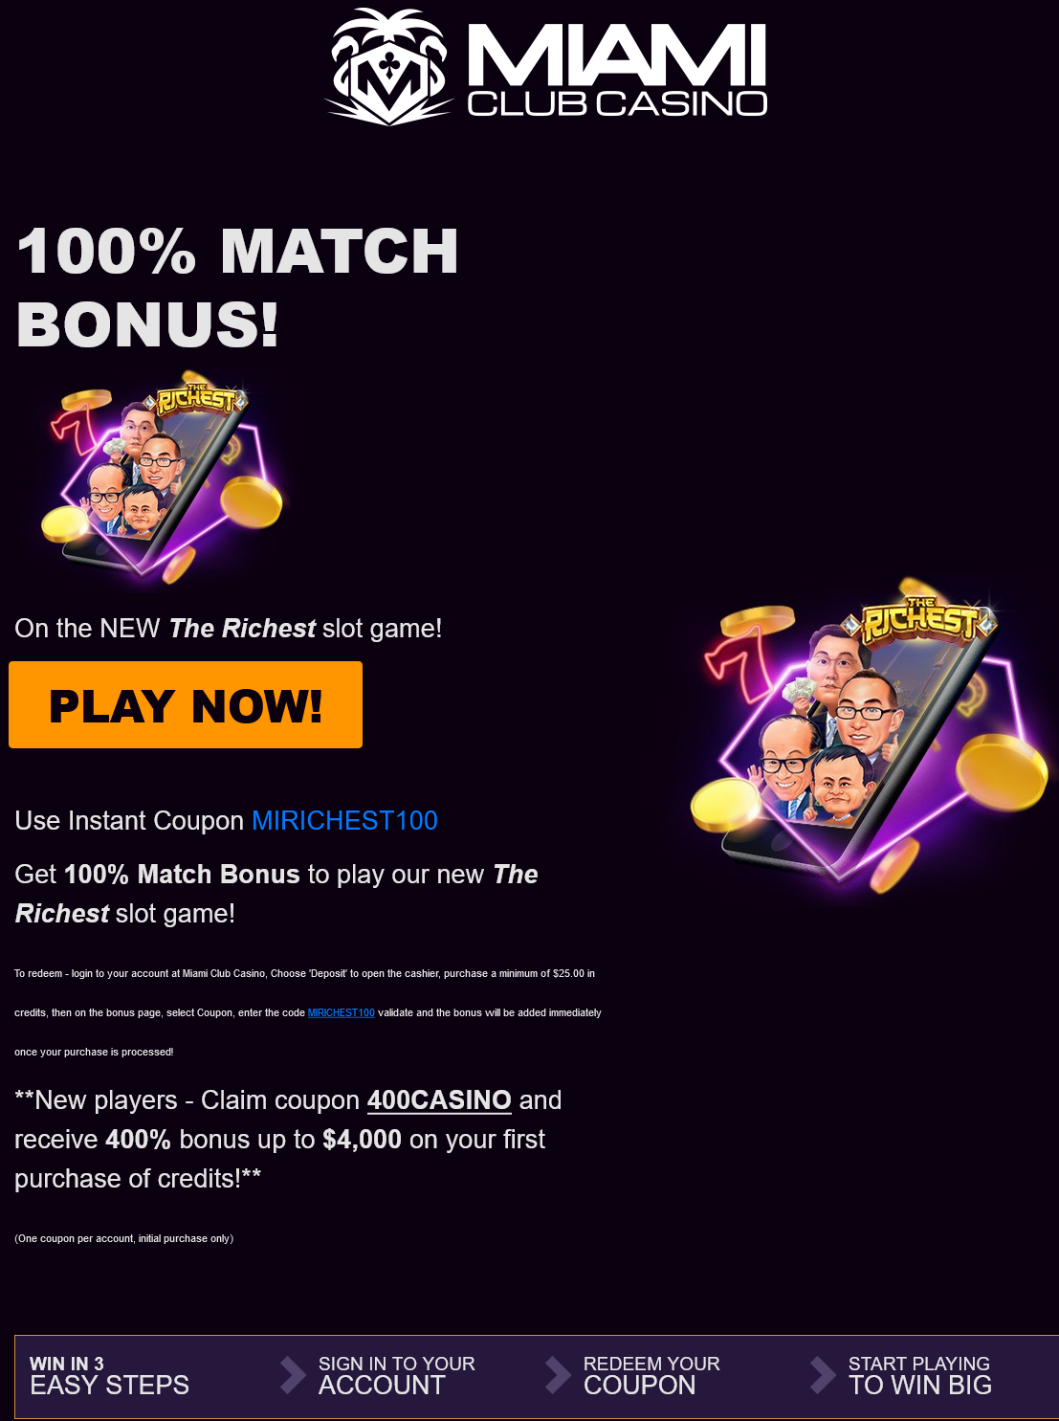Select the blue MIRICHEST100 instant coupon code
The image size is (1059, 1421).
(344, 820)
